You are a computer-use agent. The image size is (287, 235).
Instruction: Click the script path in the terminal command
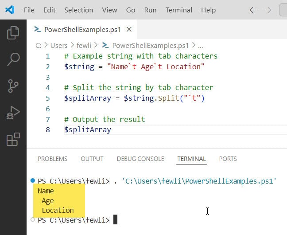click(x=199, y=181)
